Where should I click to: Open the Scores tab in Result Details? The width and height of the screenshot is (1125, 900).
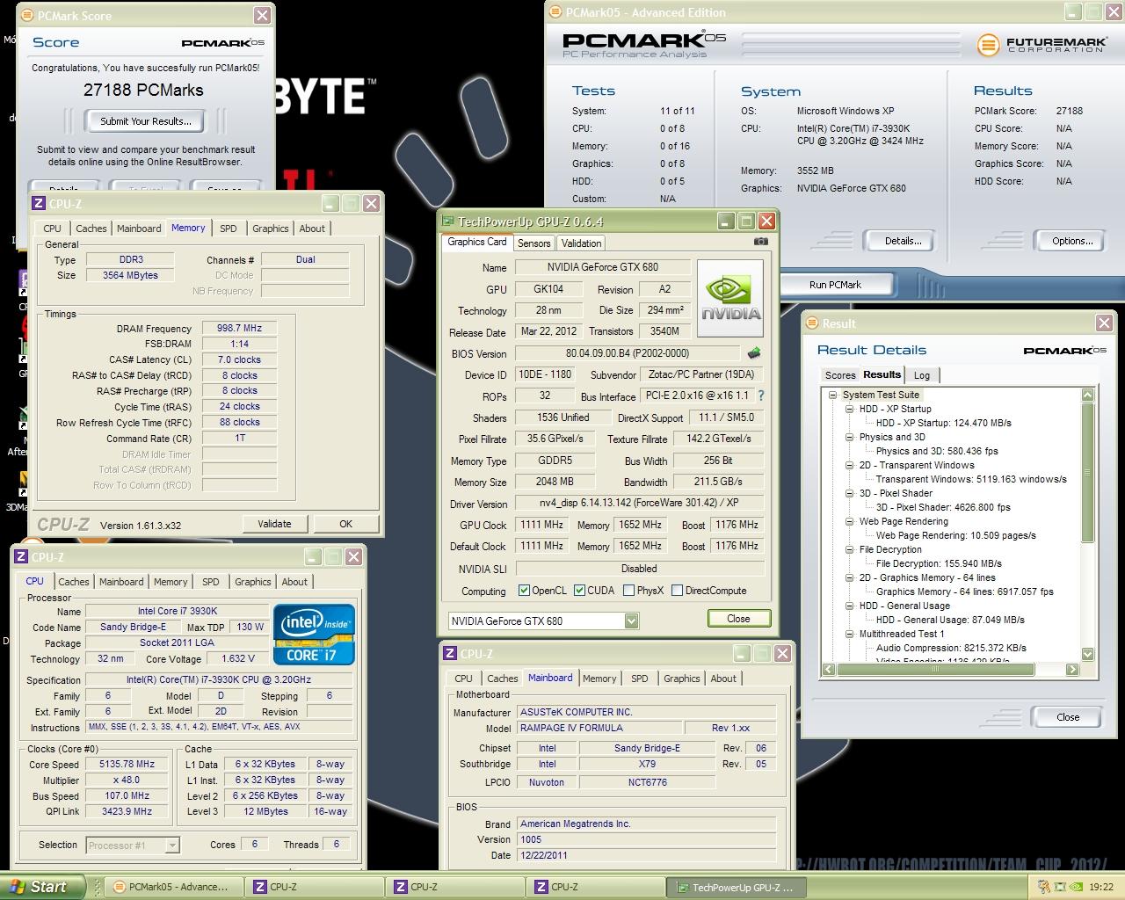840,375
